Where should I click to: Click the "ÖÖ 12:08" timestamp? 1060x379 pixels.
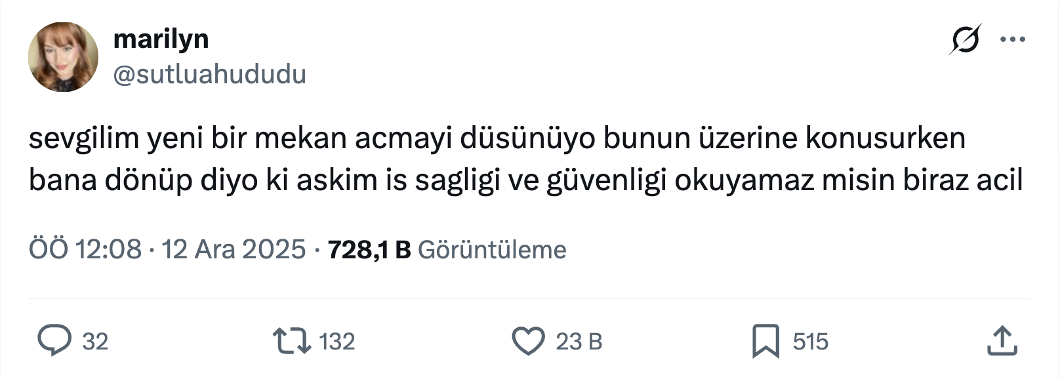(x=85, y=250)
